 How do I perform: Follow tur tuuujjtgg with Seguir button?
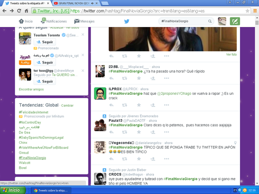(x=45, y=81)
